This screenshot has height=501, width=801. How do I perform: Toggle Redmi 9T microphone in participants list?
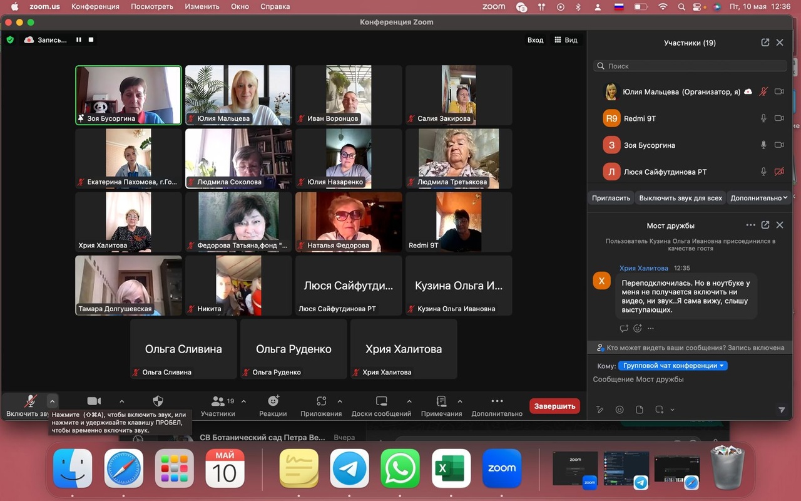click(763, 118)
